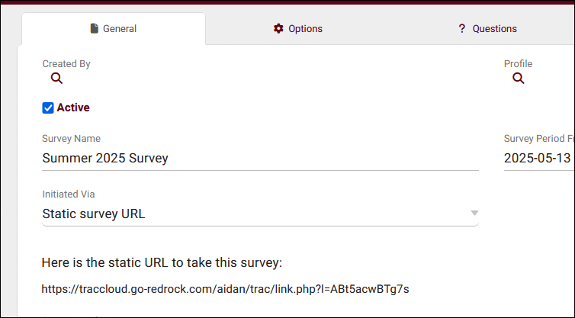Click the 'Here is the static URL' text
Viewport: 575px width, 318px height.
[162, 263]
